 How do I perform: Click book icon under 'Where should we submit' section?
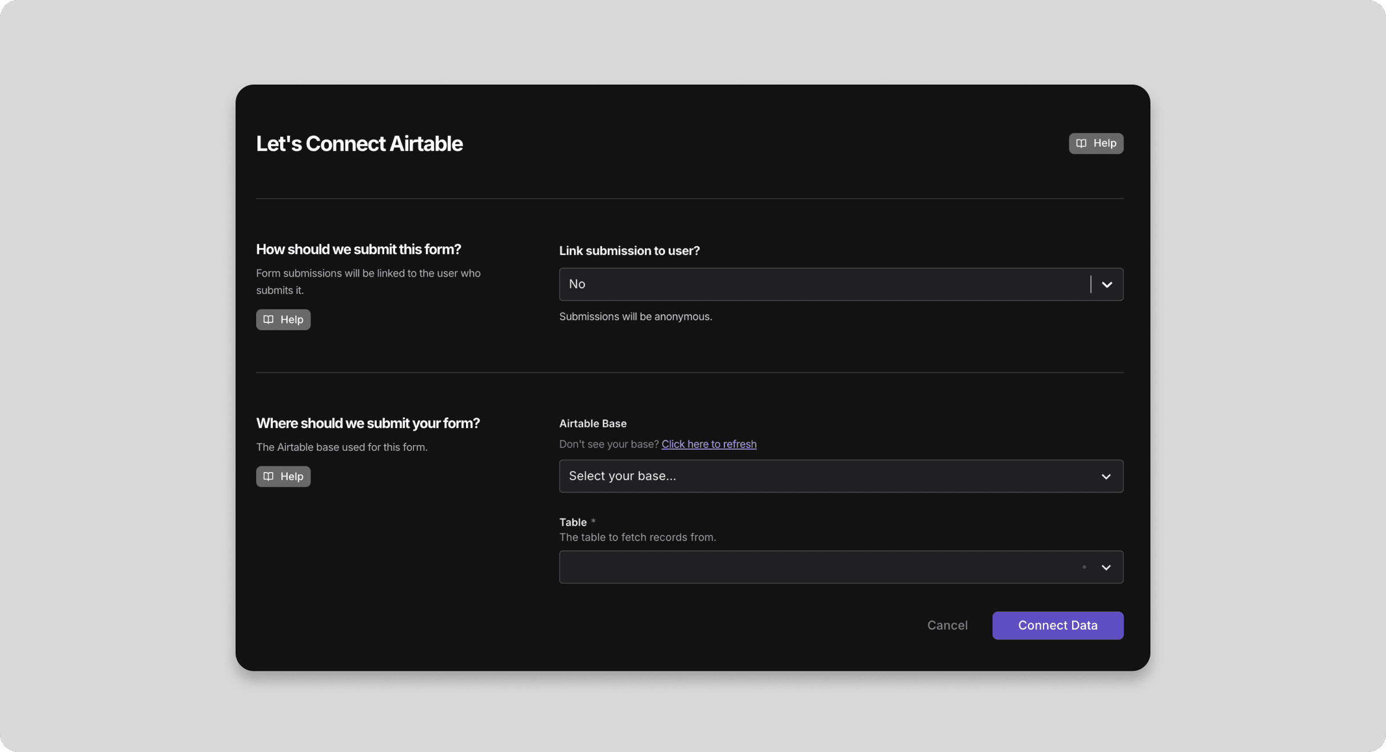(x=268, y=477)
